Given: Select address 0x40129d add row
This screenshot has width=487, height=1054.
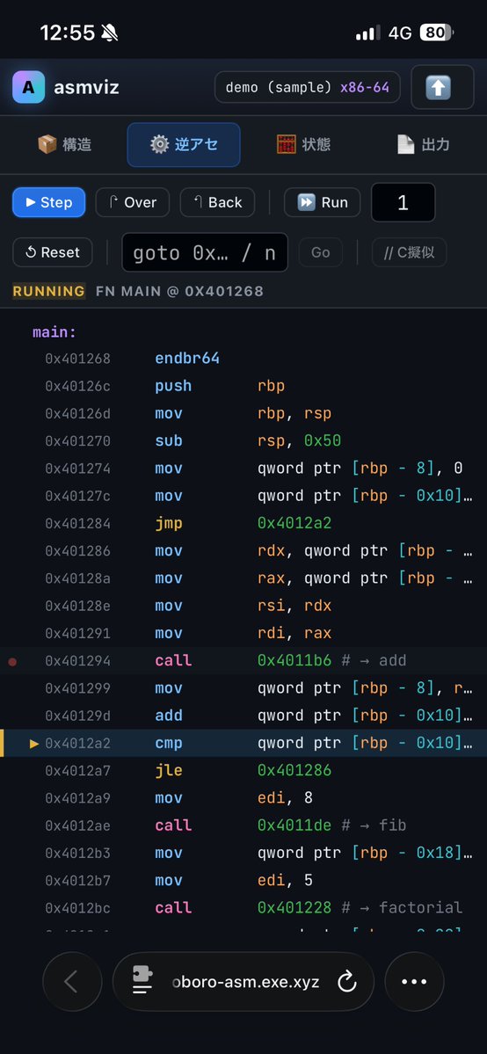Looking at the screenshot, I should click(x=243, y=716).
